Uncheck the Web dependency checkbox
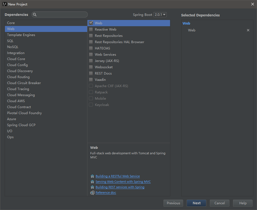 point(91,23)
